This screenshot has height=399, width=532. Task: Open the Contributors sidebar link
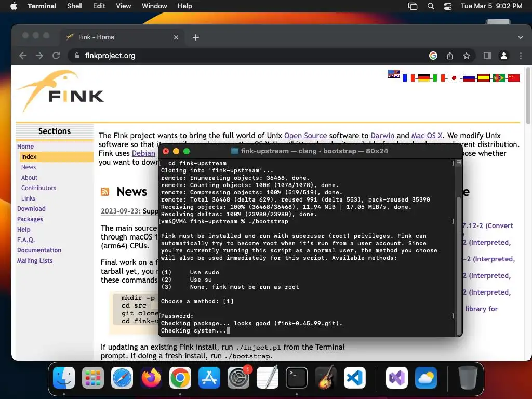point(38,188)
